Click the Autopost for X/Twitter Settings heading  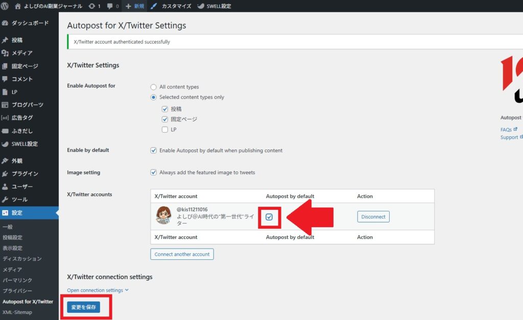[x=127, y=26]
